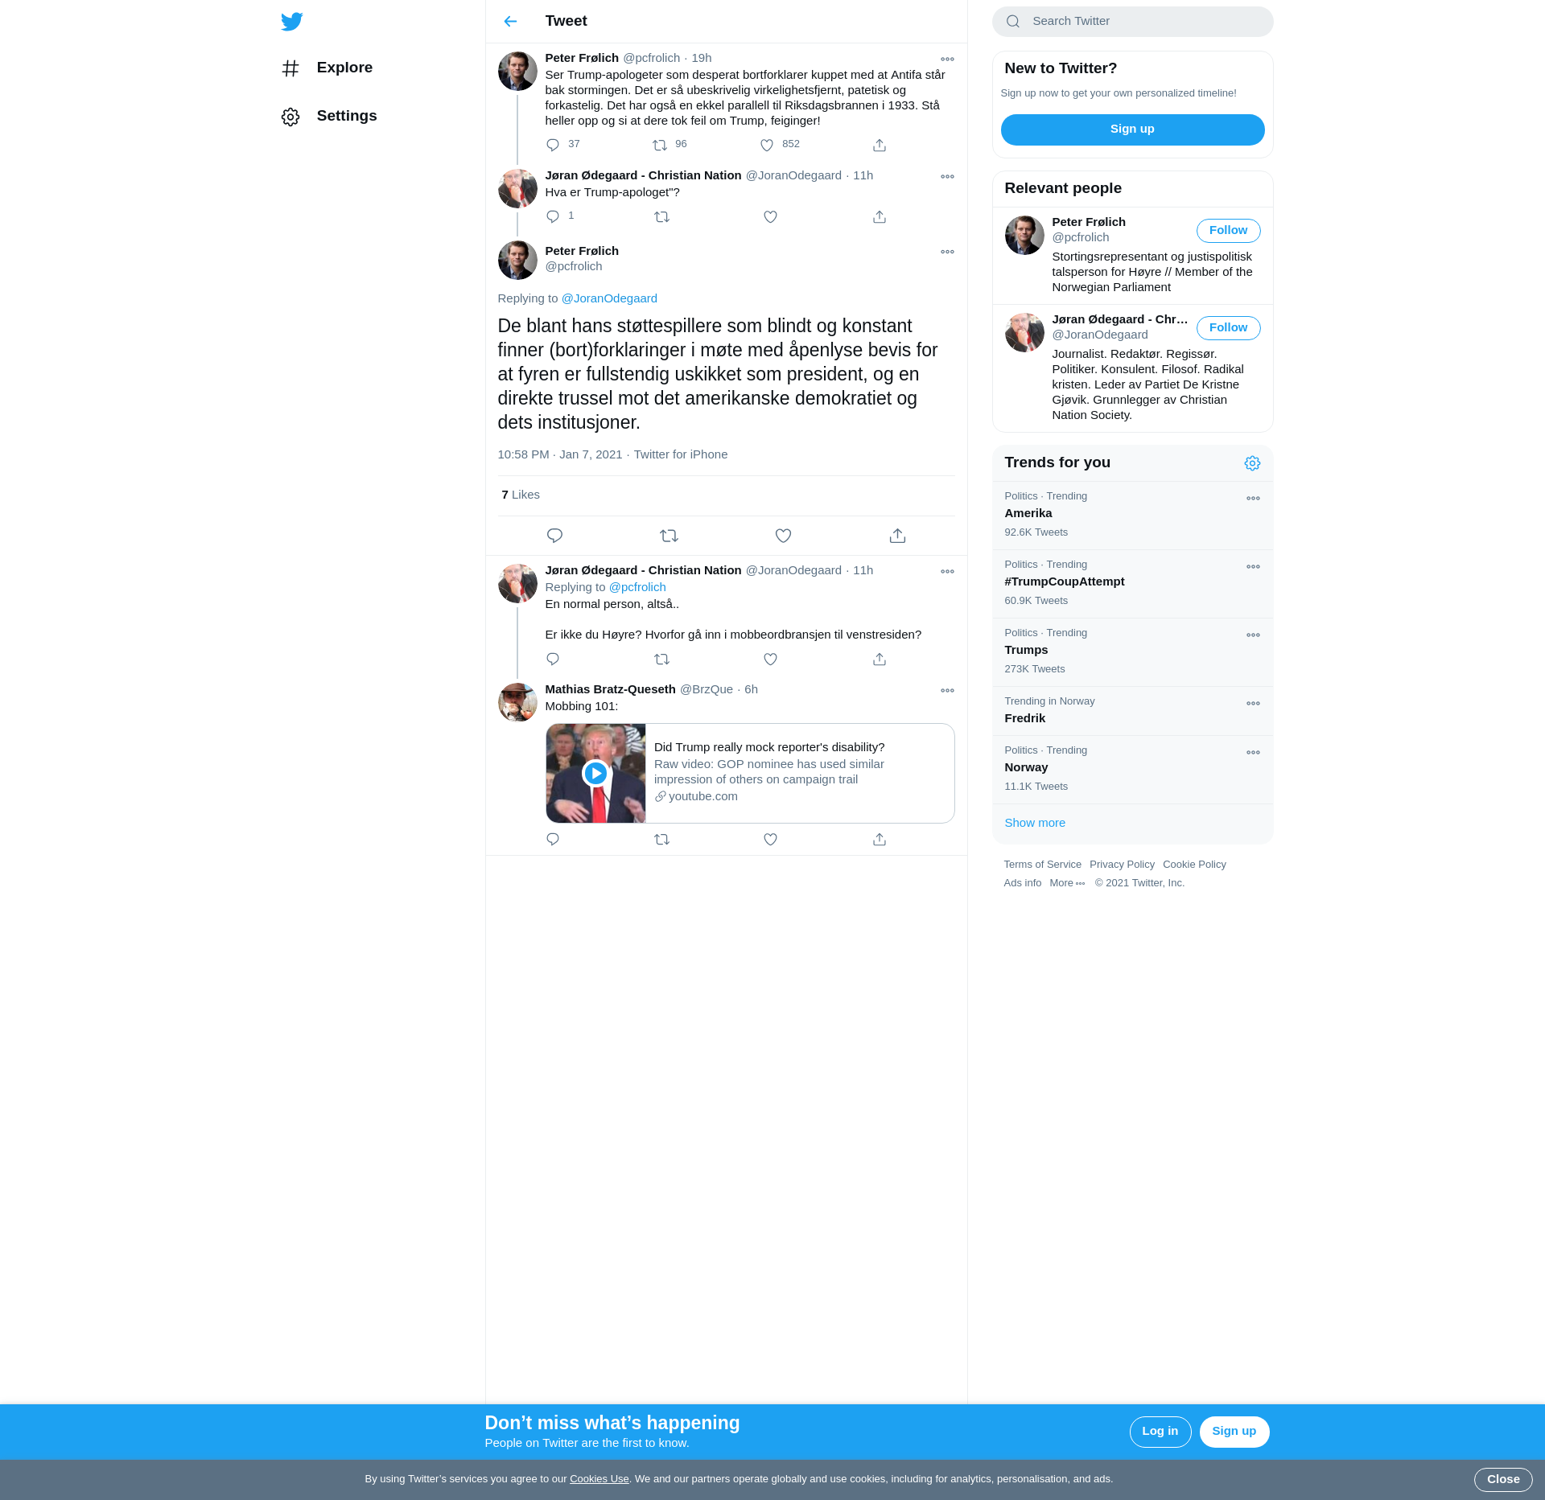Viewport: 1545px width, 1500px height.
Task: Open the Trumps trend
Action: [x=1132, y=652]
